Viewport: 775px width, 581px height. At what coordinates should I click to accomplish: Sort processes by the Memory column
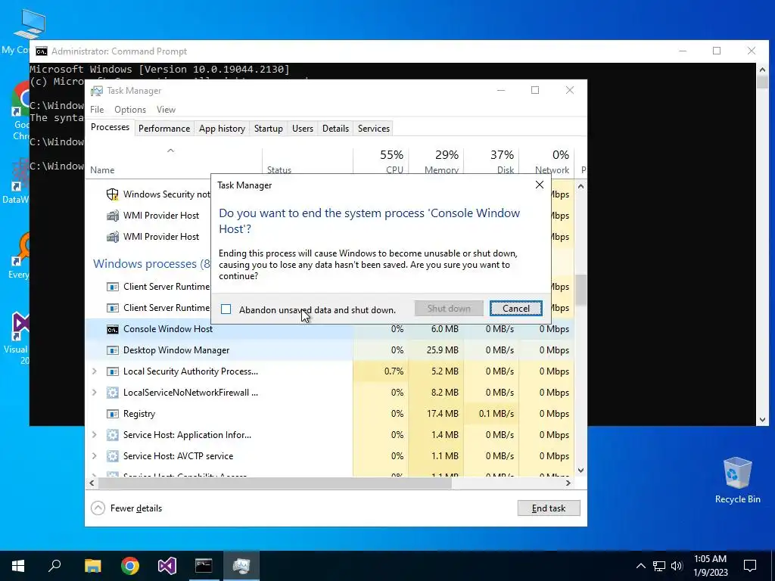437,161
